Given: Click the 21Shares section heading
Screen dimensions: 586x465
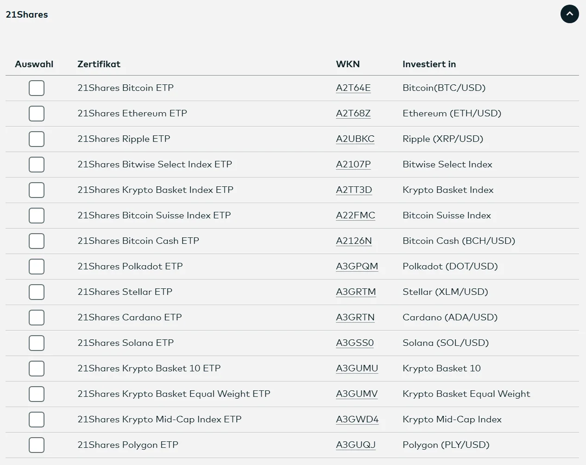Looking at the screenshot, I should coord(27,14).
